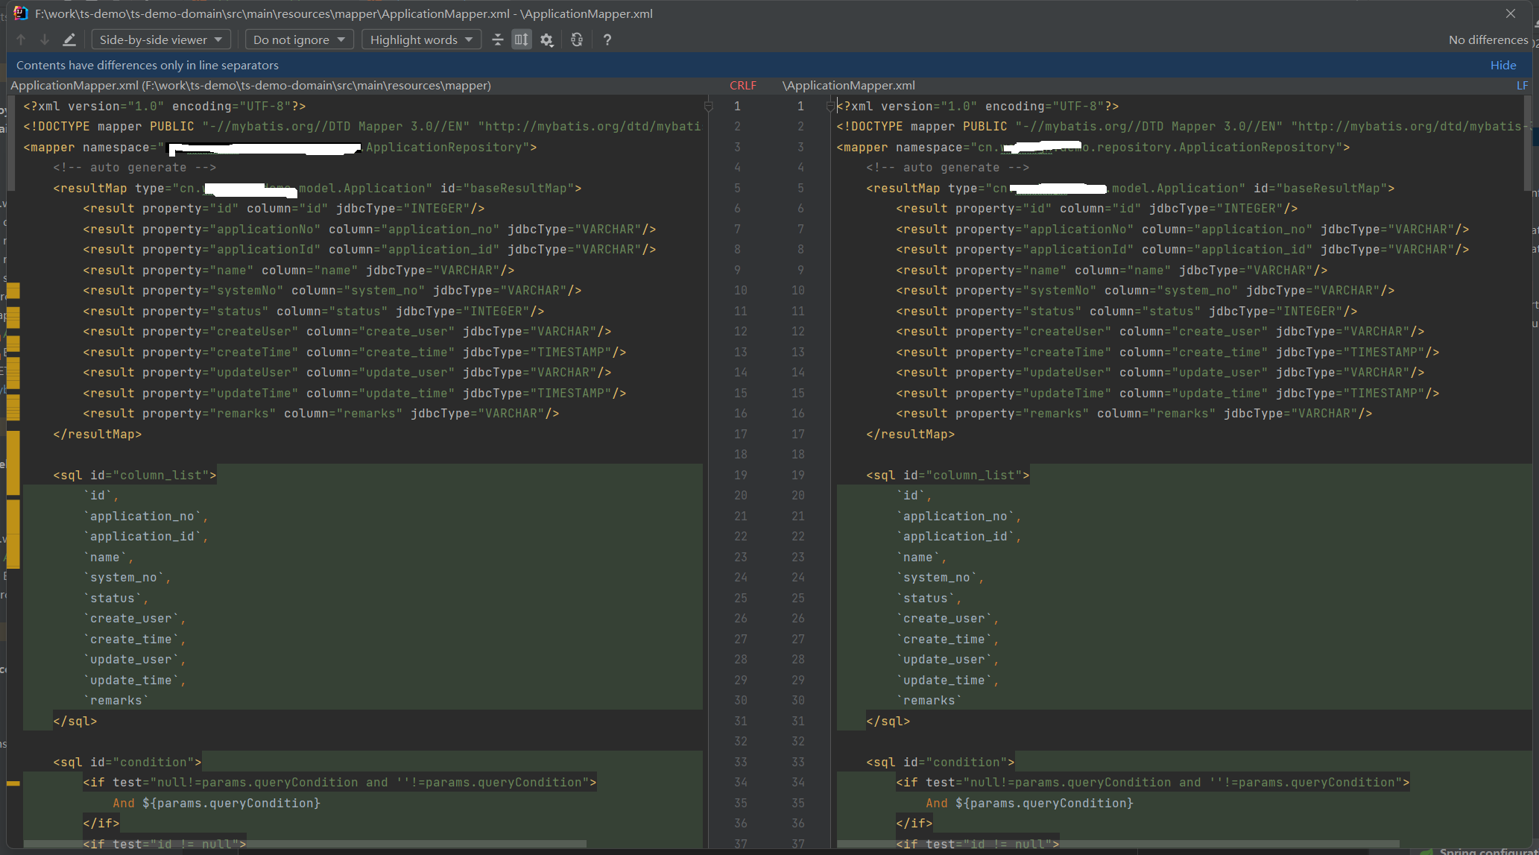Go to previous difference with the up arrow
This screenshot has width=1539, height=855.
tap(21, 40)
